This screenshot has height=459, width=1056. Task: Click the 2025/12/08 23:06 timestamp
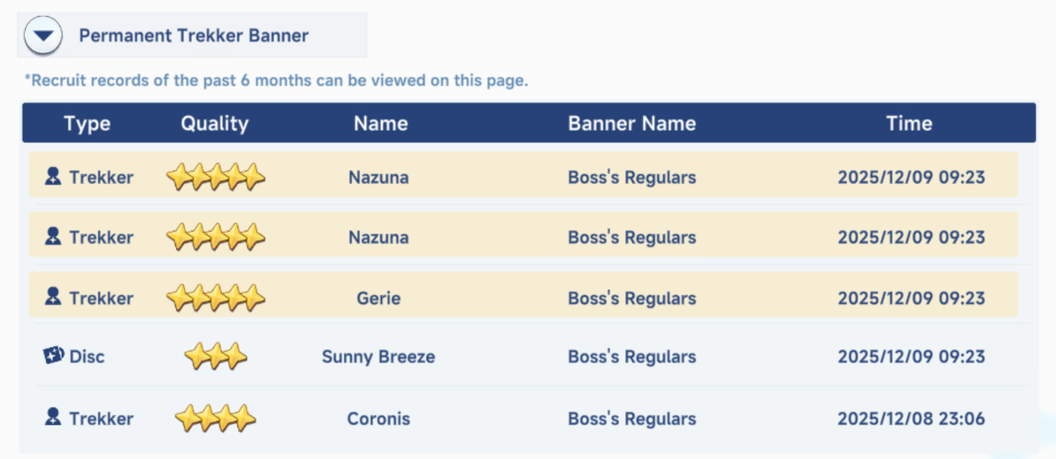911,419
